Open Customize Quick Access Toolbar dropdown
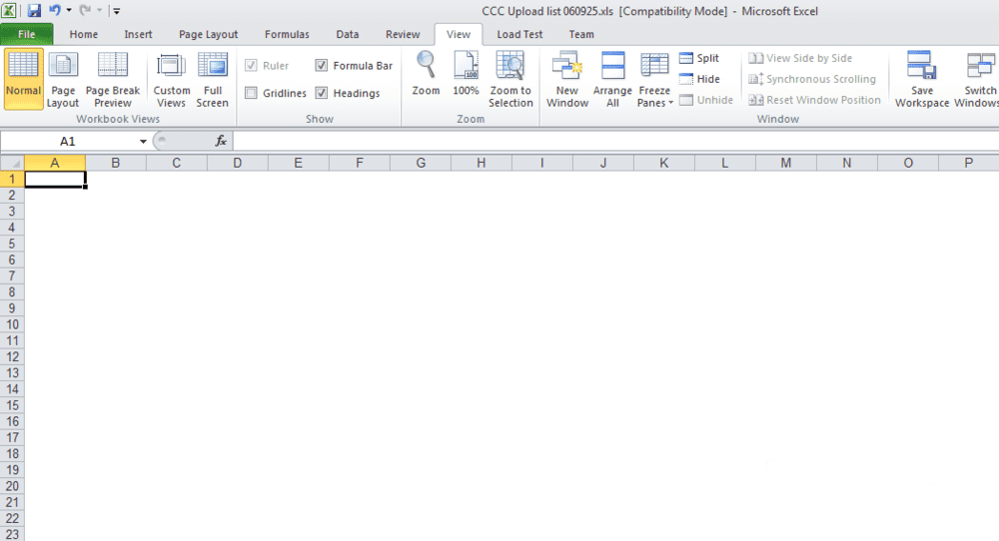 (116, 10)
